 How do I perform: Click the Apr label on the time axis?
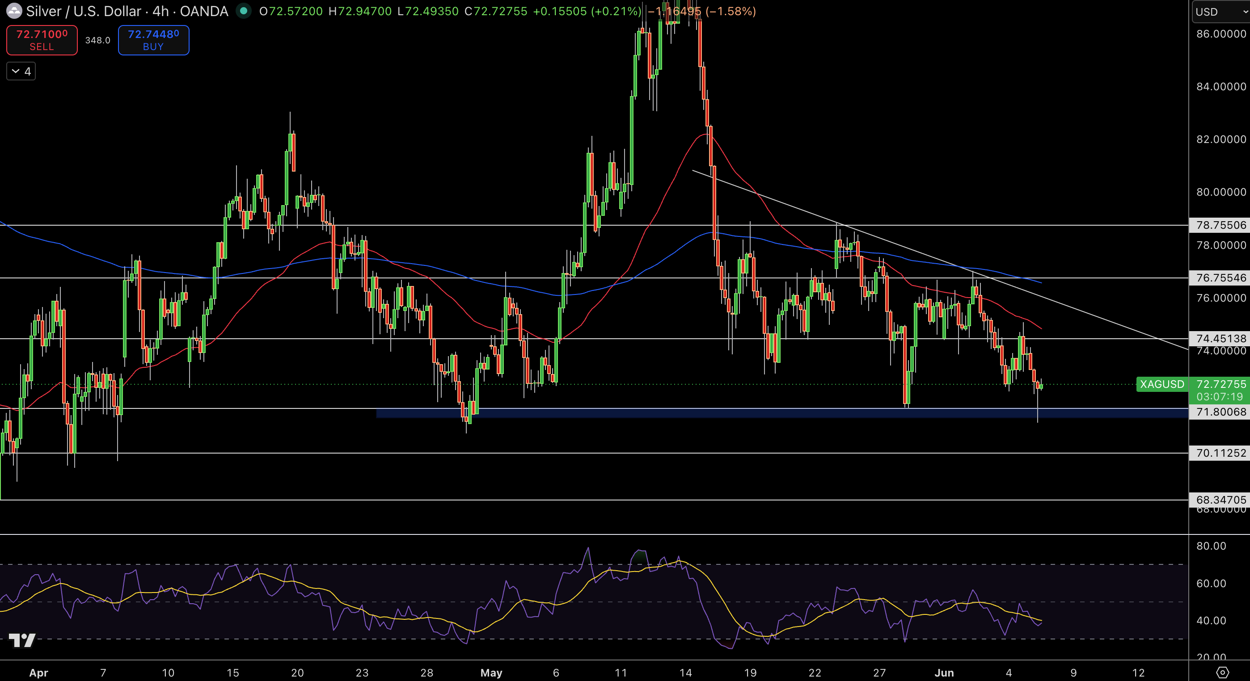click(x=39, y=673)
